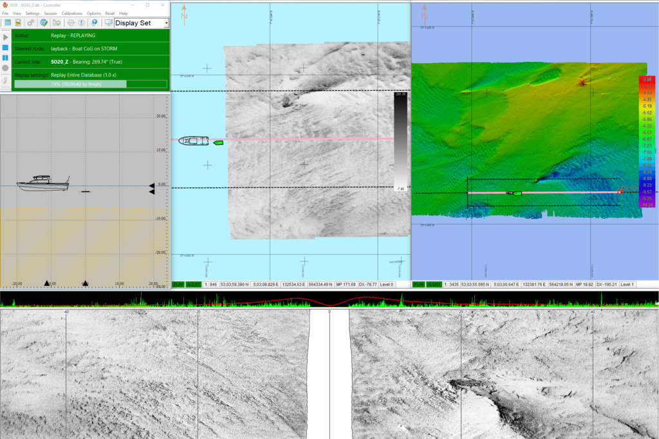659x439 pixels.
Task: Click red line-end circle in bathymetry map
Action: tap(620, 192)
